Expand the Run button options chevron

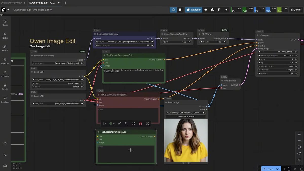tap(278, 169)
